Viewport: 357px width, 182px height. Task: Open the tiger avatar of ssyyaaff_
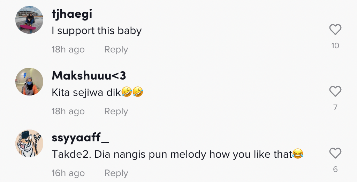click(x=29, y=143)
